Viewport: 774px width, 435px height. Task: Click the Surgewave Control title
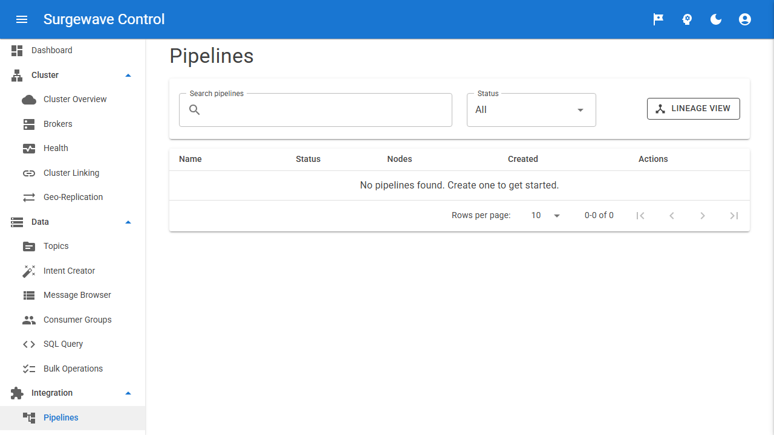[x=104, y=19]
